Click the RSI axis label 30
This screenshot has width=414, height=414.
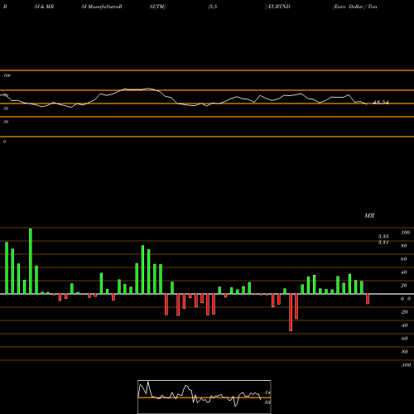click(x=6, y=122)
